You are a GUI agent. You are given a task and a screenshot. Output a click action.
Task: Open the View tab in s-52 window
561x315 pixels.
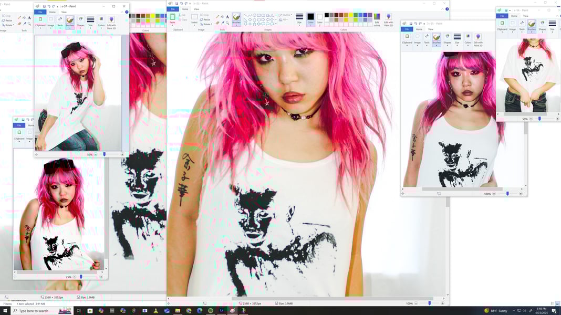click(196, 9)
